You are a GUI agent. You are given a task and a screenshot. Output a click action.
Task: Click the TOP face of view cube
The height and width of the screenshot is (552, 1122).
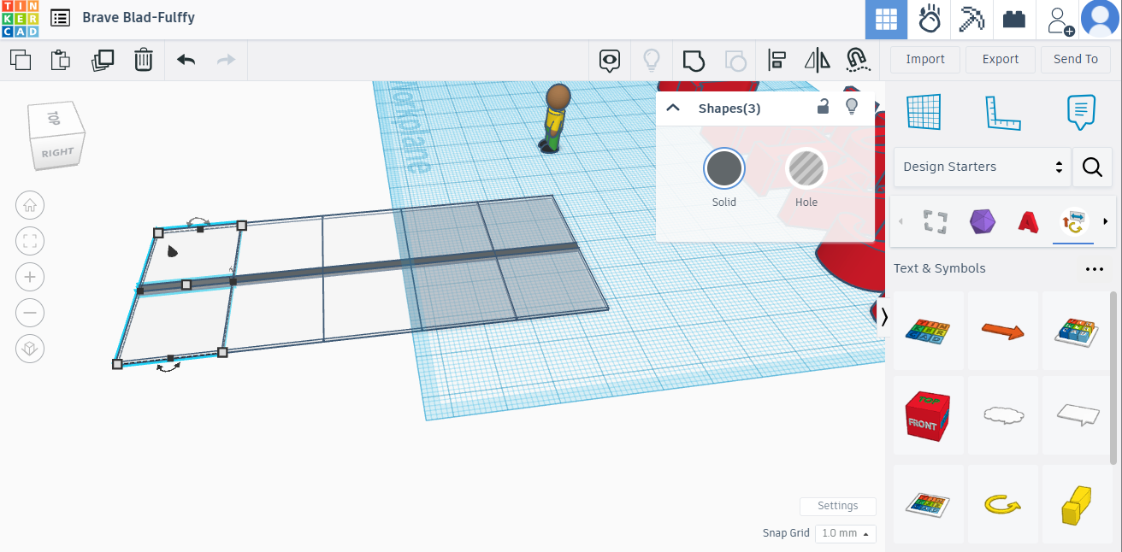coord(53,118)
